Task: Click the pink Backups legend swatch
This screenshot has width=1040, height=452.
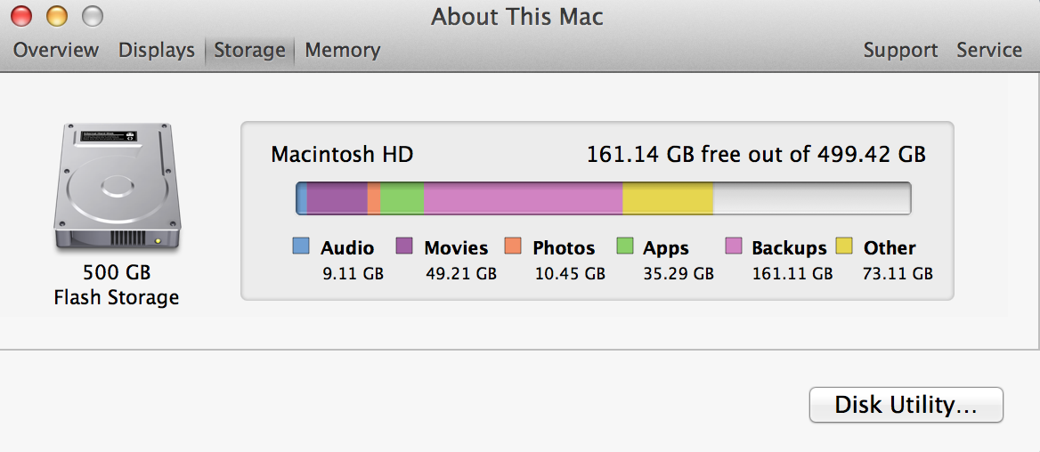Action: (734, 246)
